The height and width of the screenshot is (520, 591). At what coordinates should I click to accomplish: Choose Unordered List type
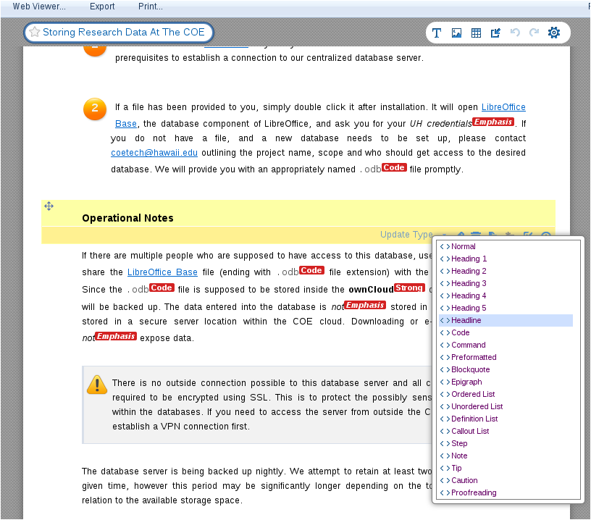tap(506, 406)
